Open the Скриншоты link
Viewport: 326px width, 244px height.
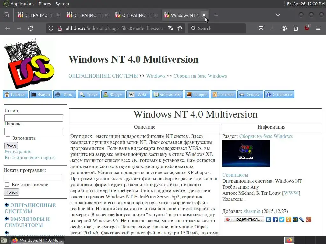click(x=235, y=175)
